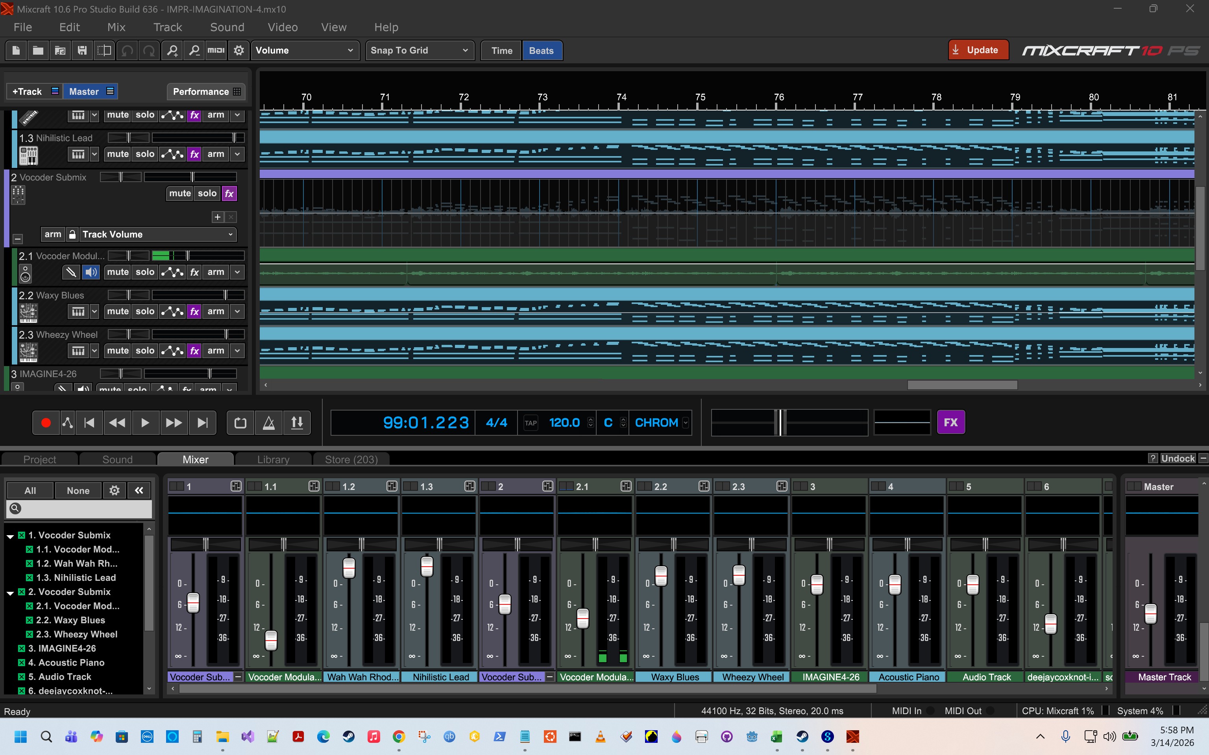This screenshot has width=1209, height=755.
Task: Open fx on the Waxy Blues track
Action: 194,311
